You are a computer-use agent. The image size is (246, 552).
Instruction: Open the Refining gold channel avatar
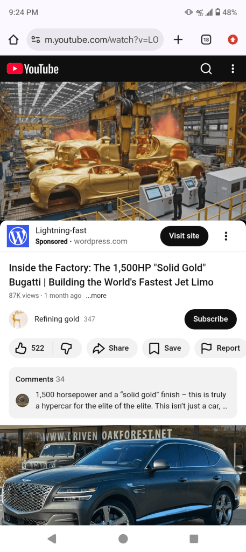tap(18, 319)
